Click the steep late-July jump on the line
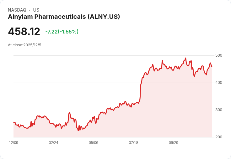This screenshot has height=159, width=231. (x=140, y=91)
